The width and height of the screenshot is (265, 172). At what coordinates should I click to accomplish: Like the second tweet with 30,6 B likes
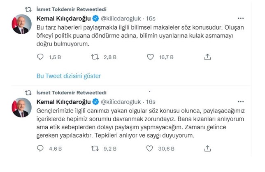(151, 148)
